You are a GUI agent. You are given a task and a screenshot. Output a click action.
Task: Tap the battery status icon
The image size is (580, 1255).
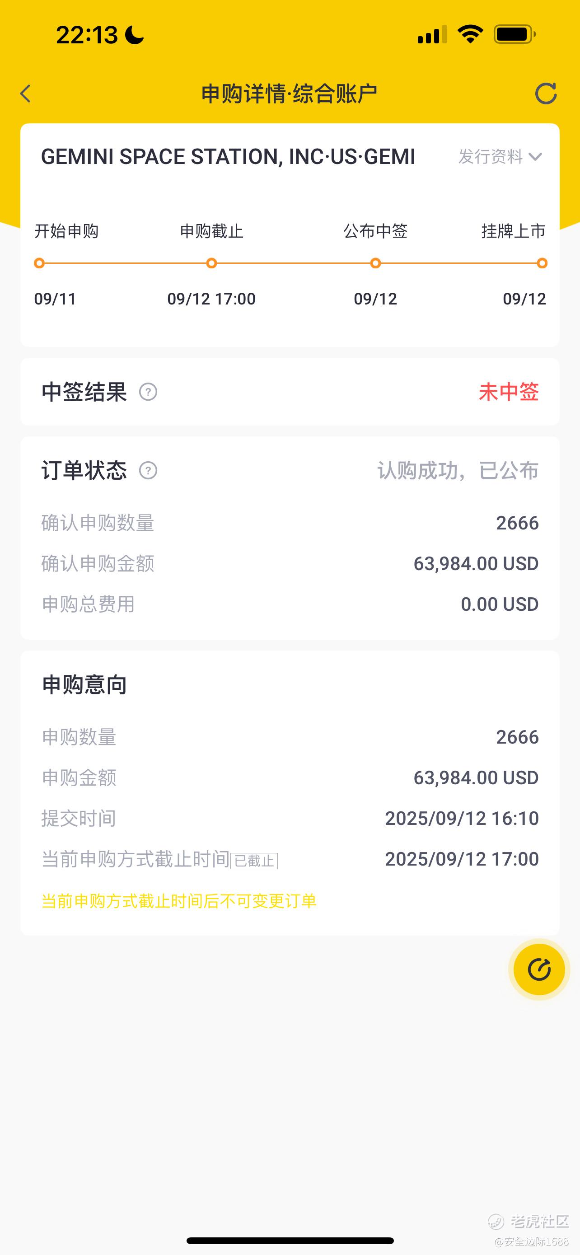[515, 35]
